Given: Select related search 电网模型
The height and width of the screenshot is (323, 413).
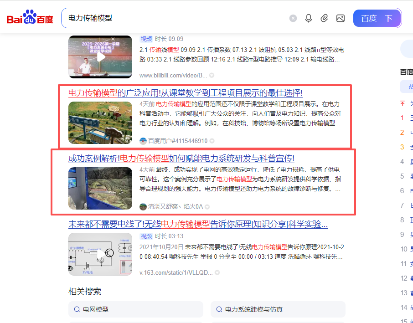Looking at the screenshot, I should click(136, 309).
